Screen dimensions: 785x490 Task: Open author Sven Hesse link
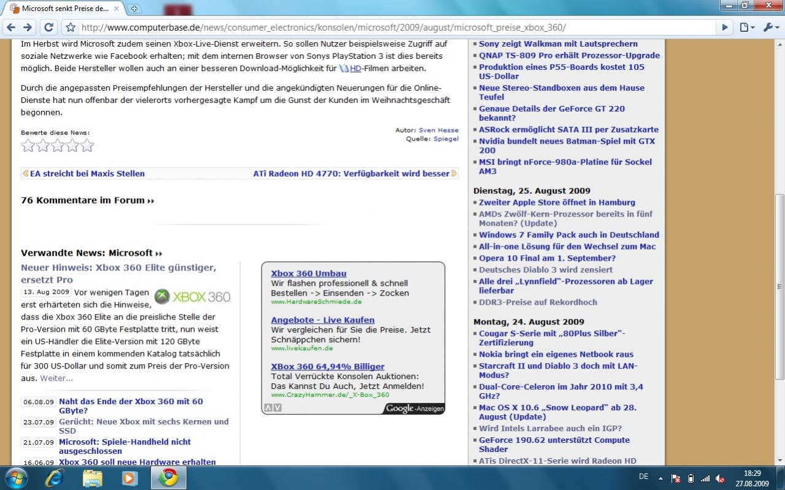click(x=438, y=130)
